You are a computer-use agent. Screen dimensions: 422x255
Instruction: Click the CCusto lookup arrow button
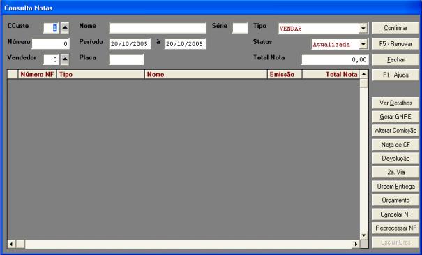coord(65,28)
